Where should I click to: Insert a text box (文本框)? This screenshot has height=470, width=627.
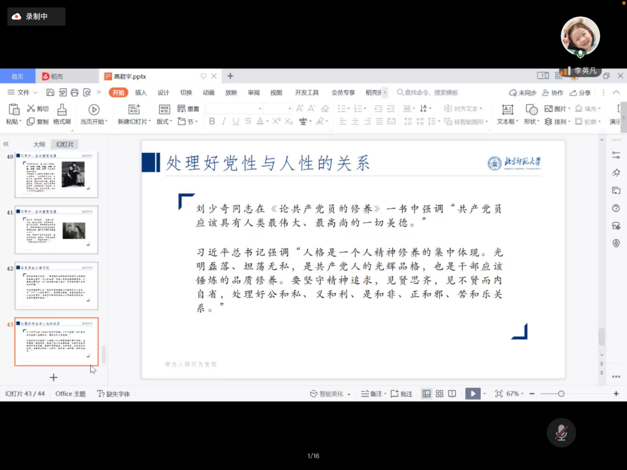coord(507,109)
